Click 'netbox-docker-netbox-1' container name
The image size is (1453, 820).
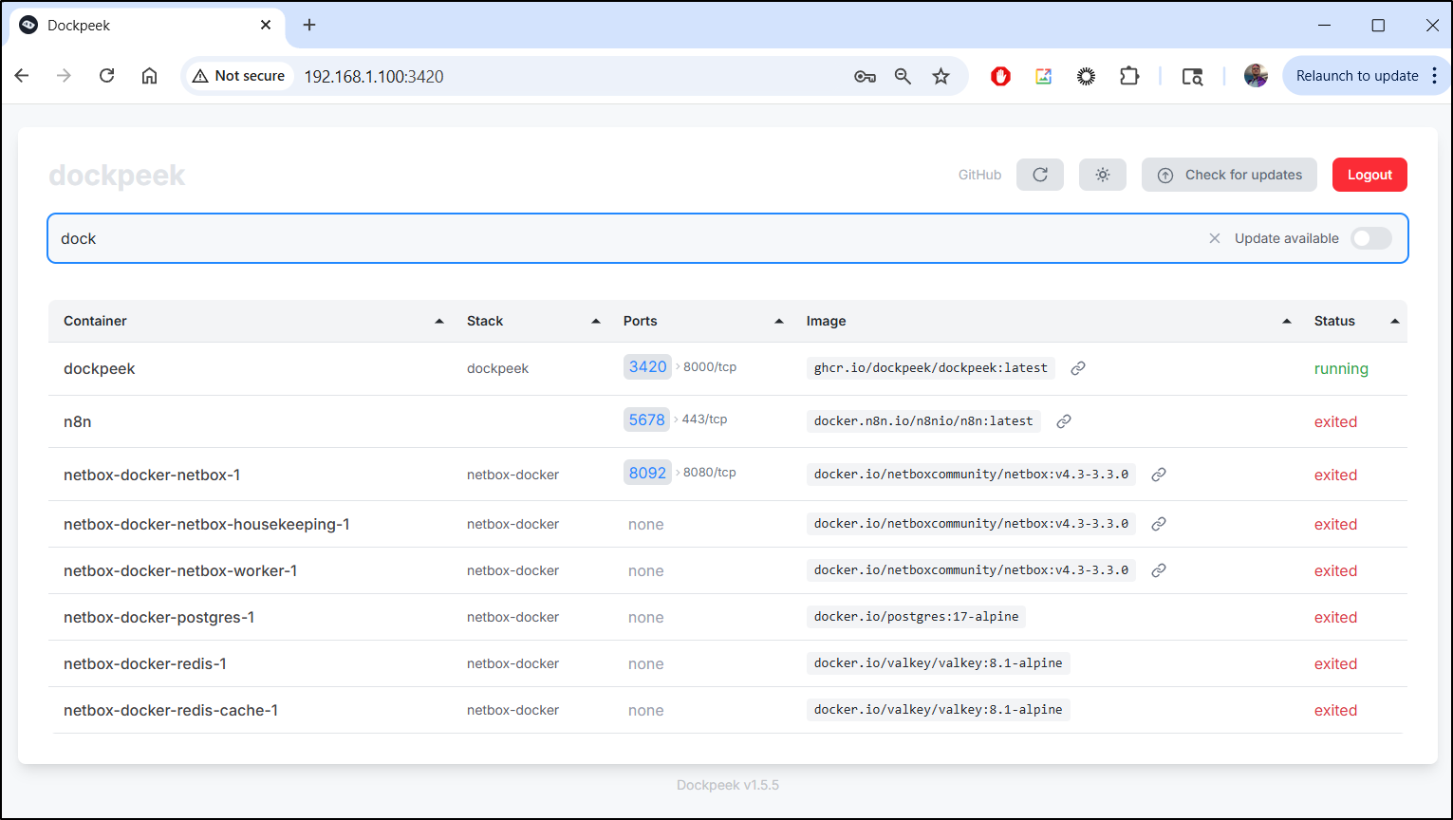point(152,475)
